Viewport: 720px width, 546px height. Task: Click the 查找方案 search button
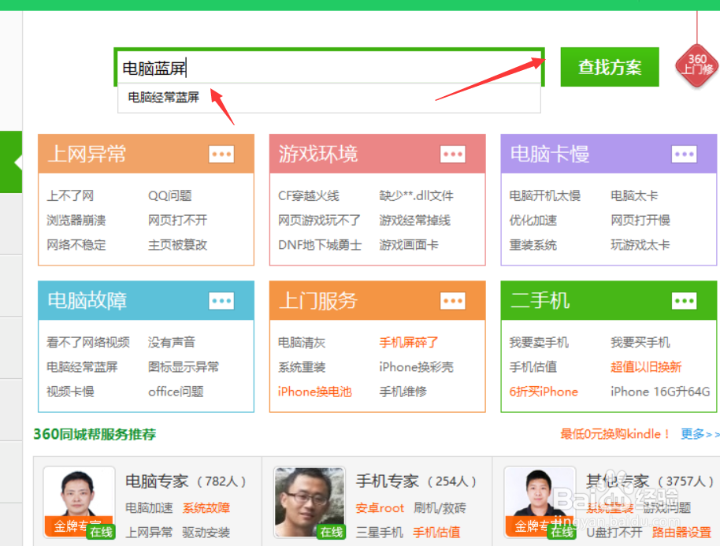click(x=609, y=67)
